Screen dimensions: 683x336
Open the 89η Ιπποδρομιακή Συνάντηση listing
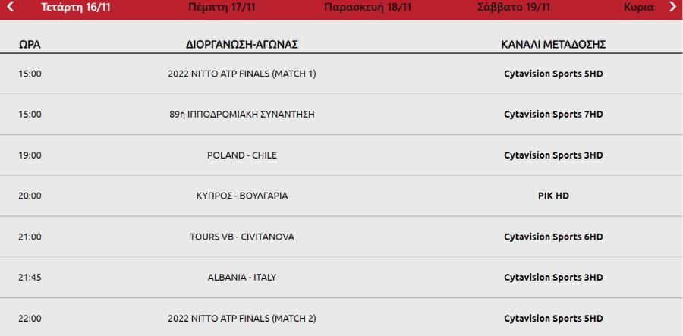(x=242, y=115)
